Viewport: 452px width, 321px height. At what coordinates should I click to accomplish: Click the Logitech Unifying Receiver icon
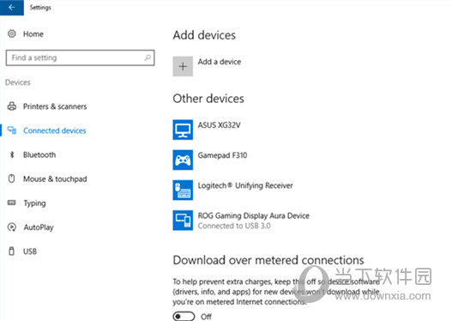[x=183, y=190]
